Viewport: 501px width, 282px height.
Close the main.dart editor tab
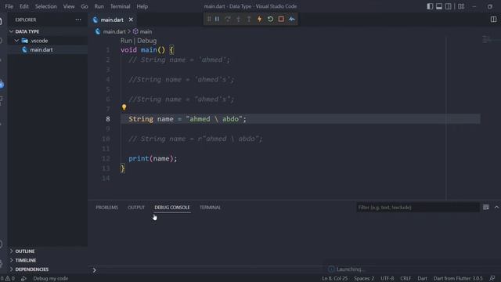tap(131, 20)
